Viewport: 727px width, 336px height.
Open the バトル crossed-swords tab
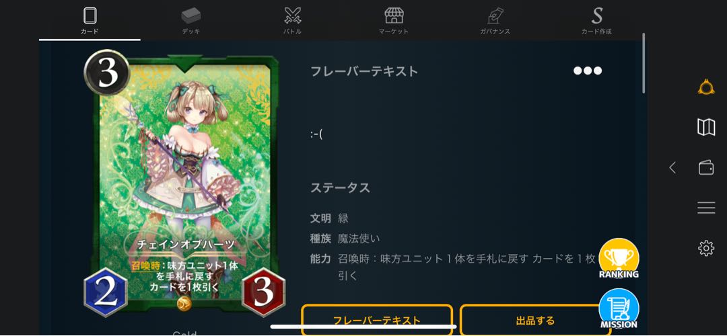[x=293, y=20]
